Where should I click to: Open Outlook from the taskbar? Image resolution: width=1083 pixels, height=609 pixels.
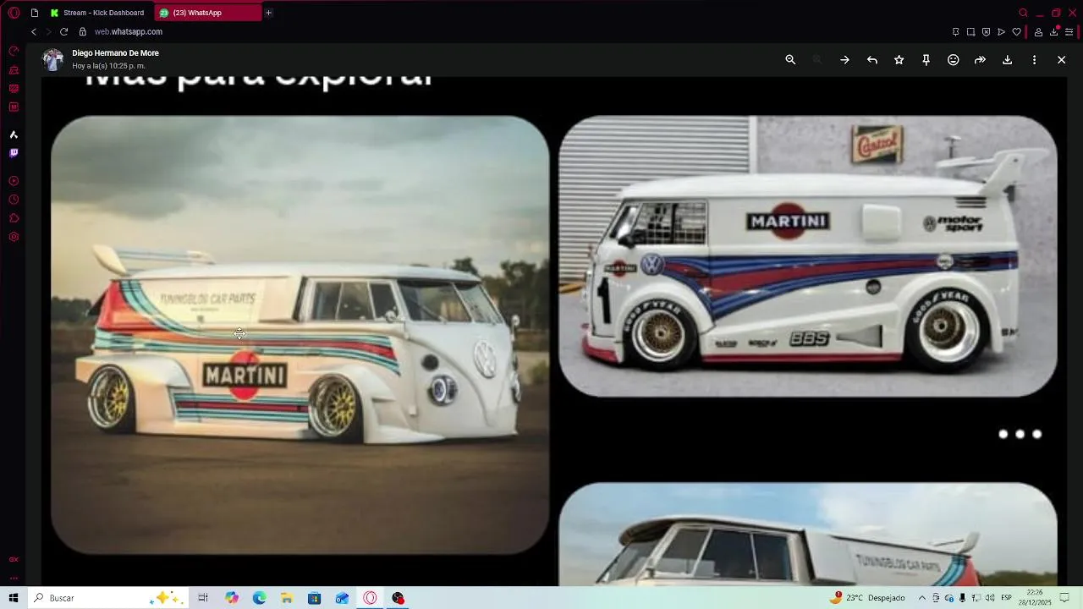click(342, 598)
